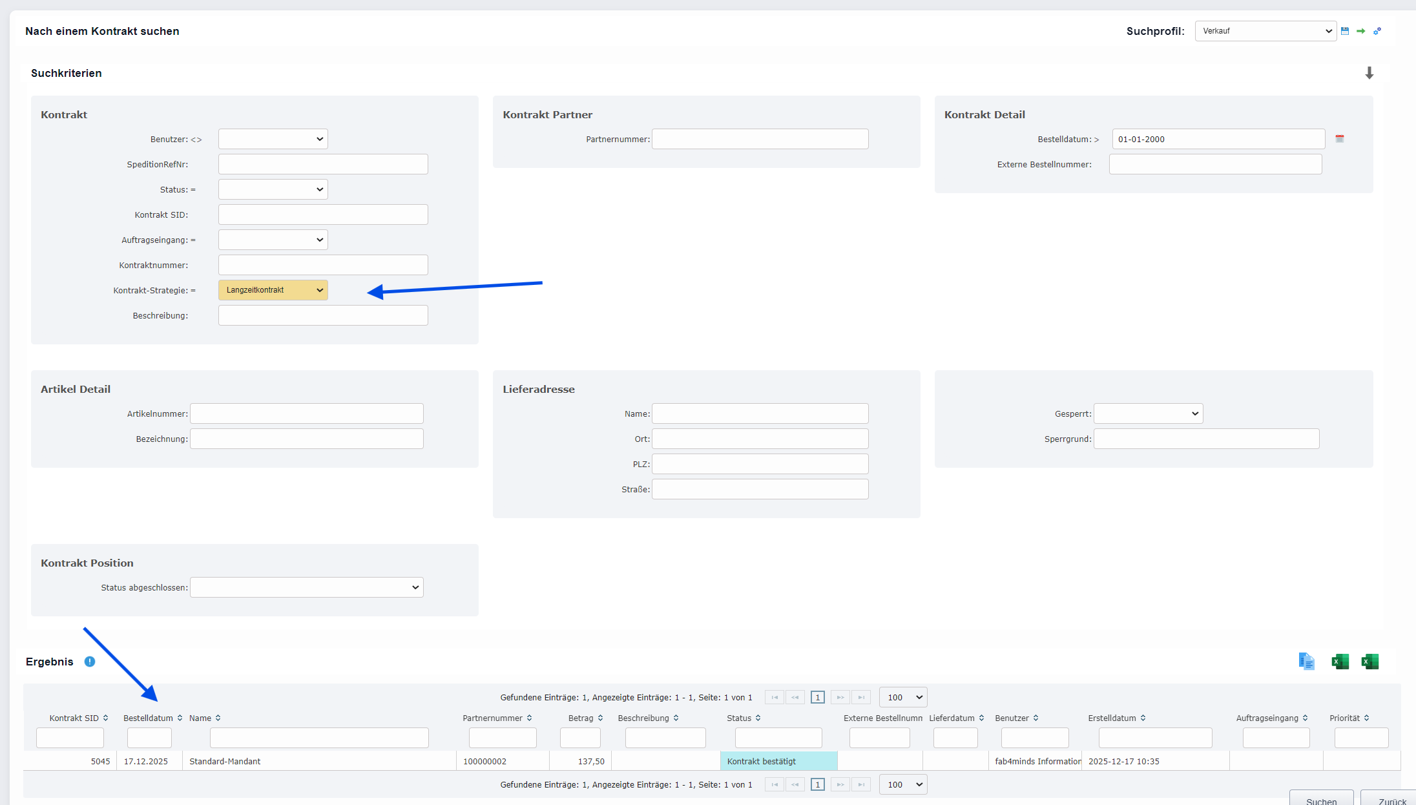
Task: Click the blue info icon beside Ergebnis
Action: [x=90, y=662]
